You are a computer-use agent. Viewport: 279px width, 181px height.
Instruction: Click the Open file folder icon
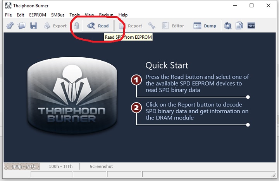(x=21, y=26)
